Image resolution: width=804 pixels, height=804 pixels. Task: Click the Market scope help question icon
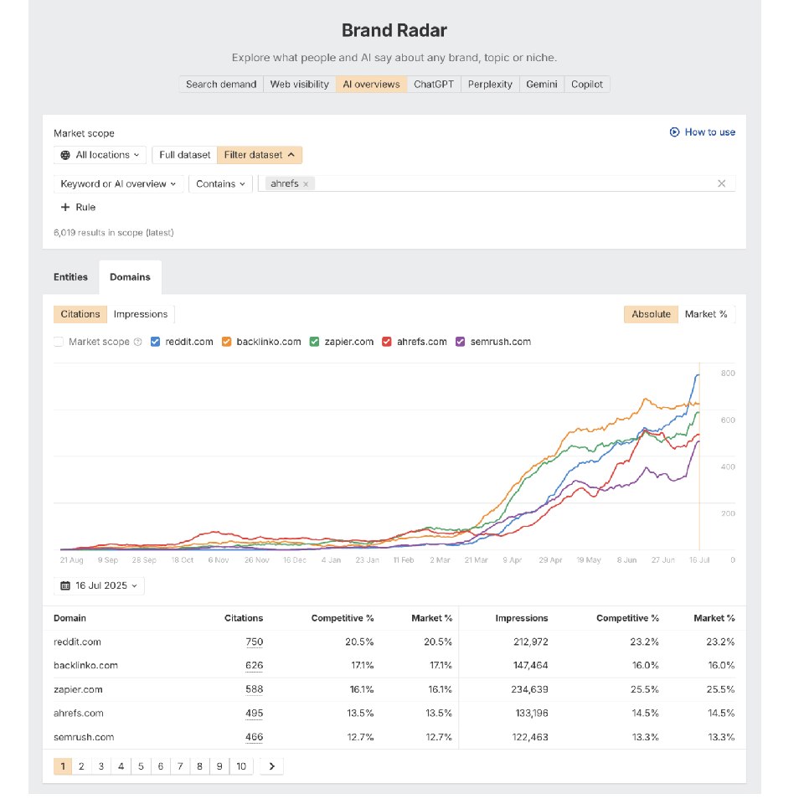coord(137,342)
